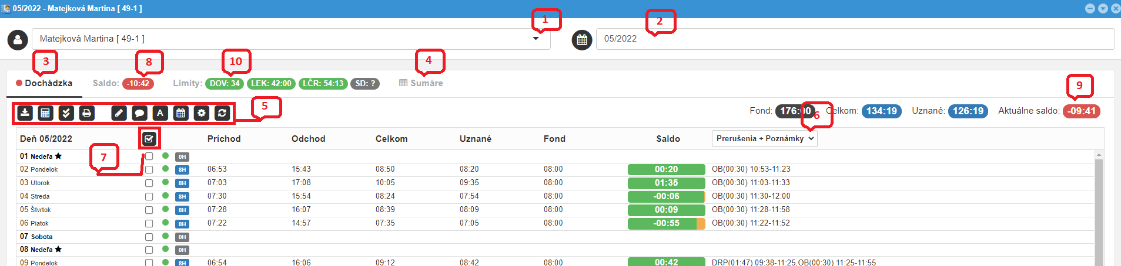
Task: Click the pencil edit icon
Action: [x=119, y=113]
